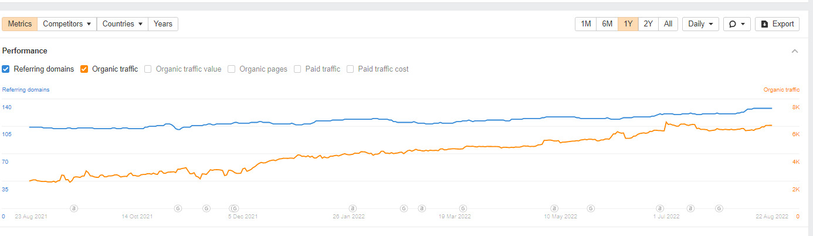Open the annotations speech bubble menu
The image size is (813, 236).
(736, 24)
